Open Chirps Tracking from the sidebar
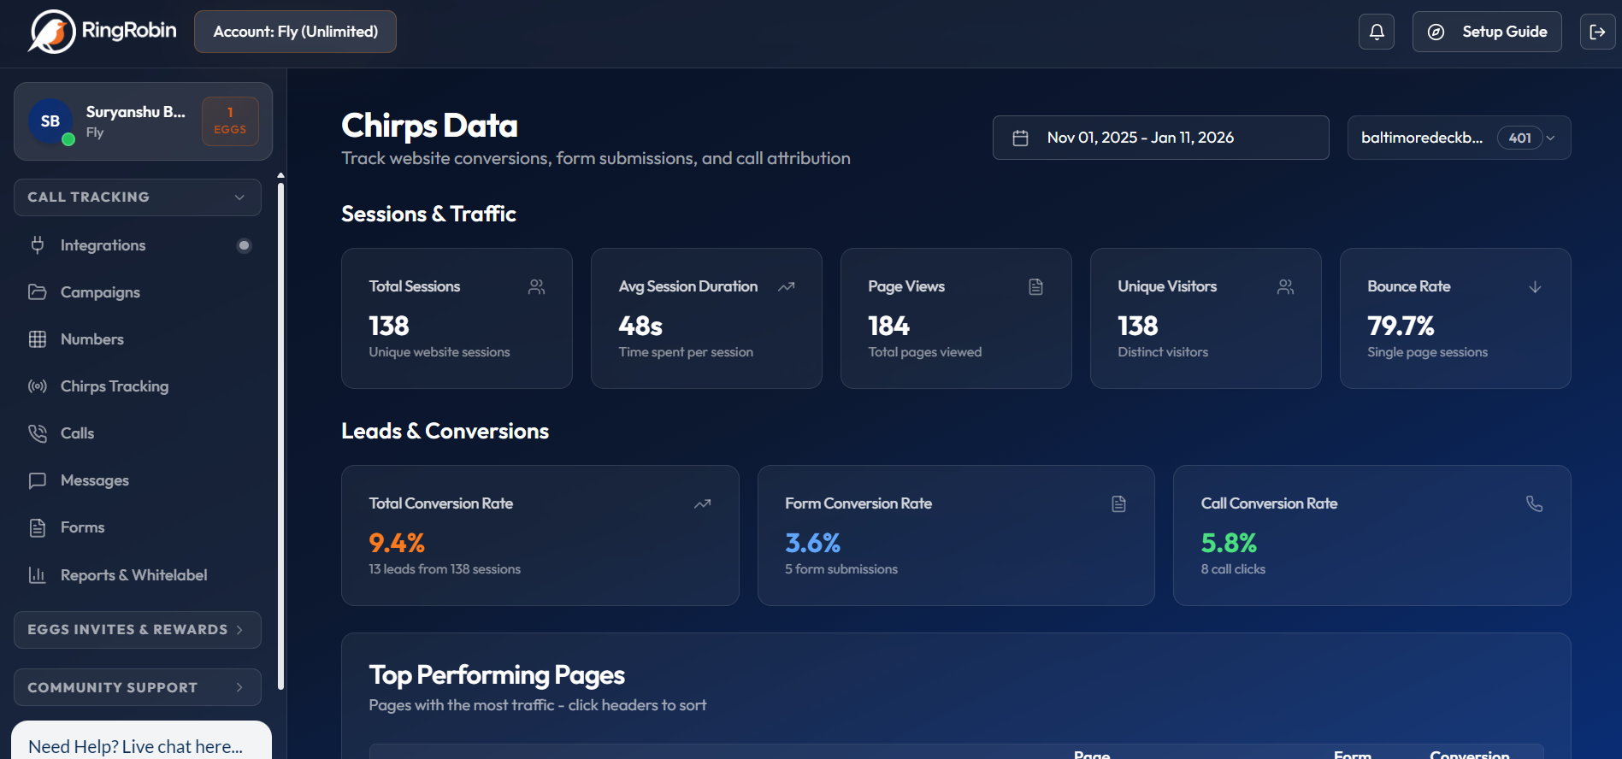The height and width of the screenshot is (759, 1622). 115,386
